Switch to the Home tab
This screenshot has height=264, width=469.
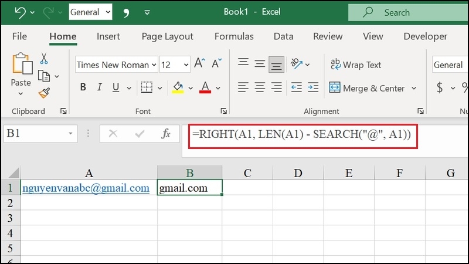(63, 36)
